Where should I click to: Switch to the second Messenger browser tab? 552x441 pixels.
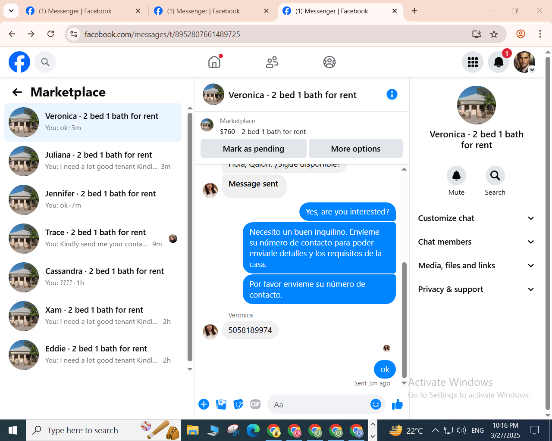(x=211, y=11)
